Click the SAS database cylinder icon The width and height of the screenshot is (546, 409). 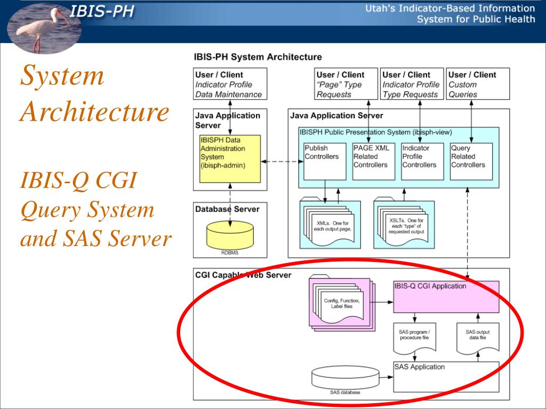(x=345, y=378)
